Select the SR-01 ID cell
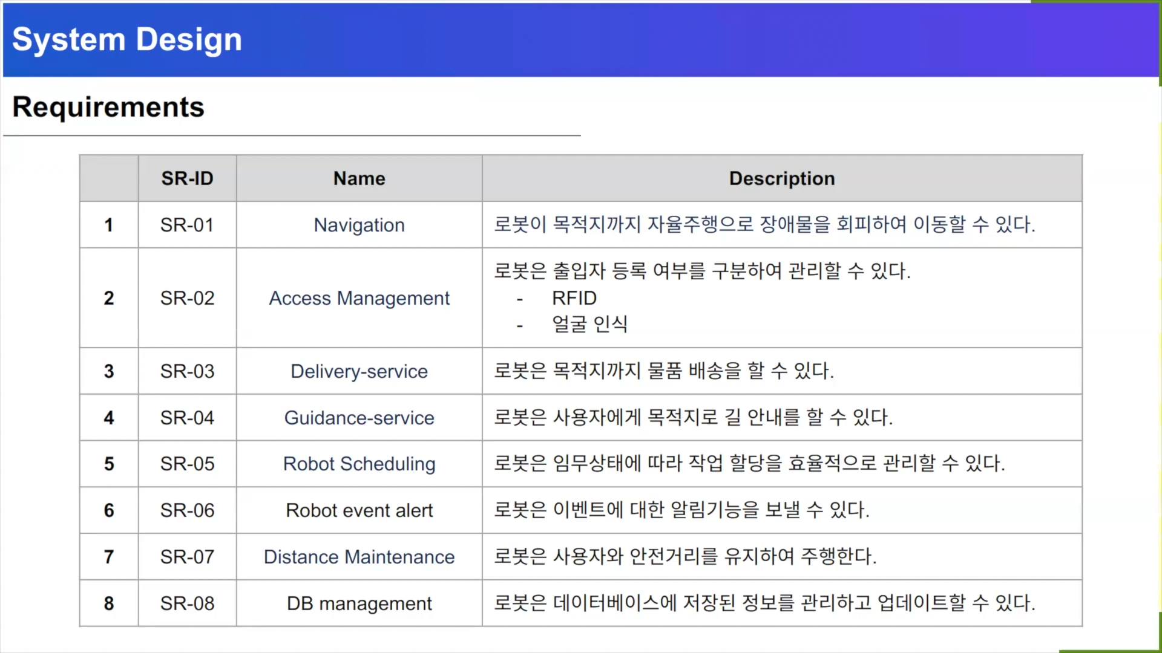Image resolution: width=1162 pixels, height=653 pixels. click(187, 225)
